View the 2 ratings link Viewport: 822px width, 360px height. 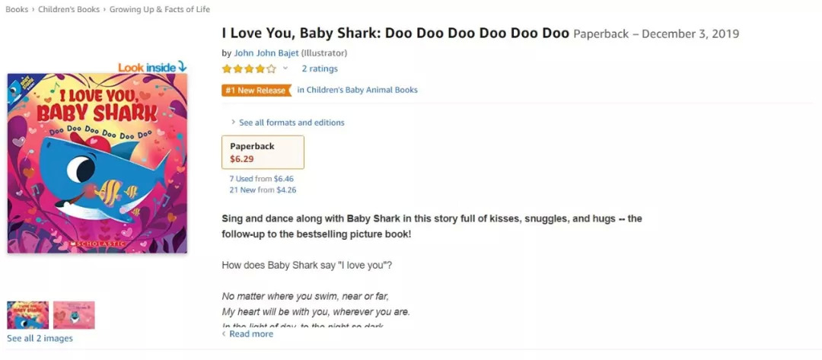click(x=320, y=68)
